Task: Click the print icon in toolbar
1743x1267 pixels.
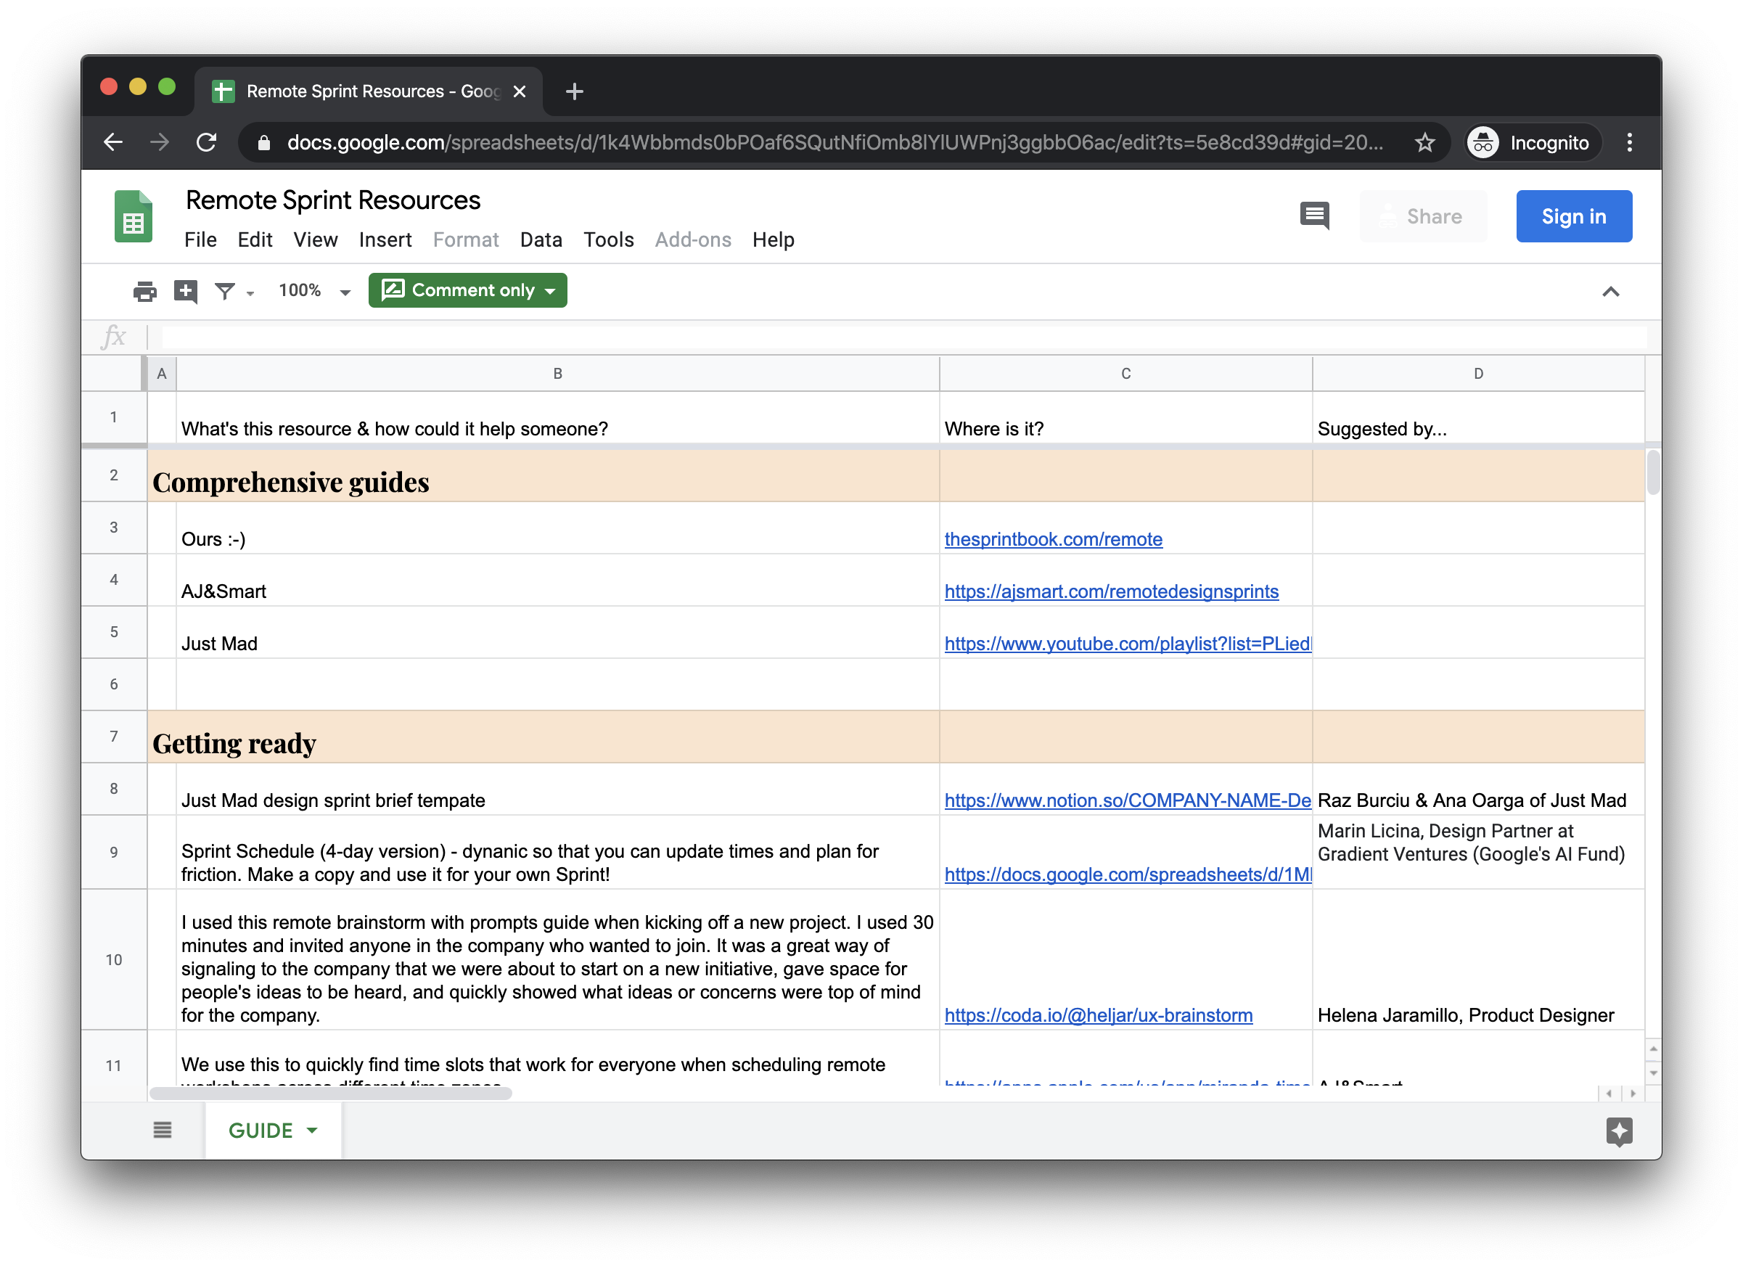Action: (x=144, y=291)
